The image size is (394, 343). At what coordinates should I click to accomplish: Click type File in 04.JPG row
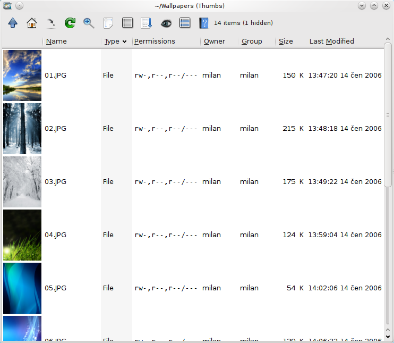(108, 235)
